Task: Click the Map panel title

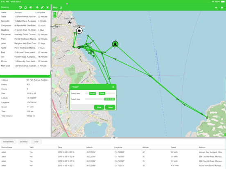Action: [55, 7]
